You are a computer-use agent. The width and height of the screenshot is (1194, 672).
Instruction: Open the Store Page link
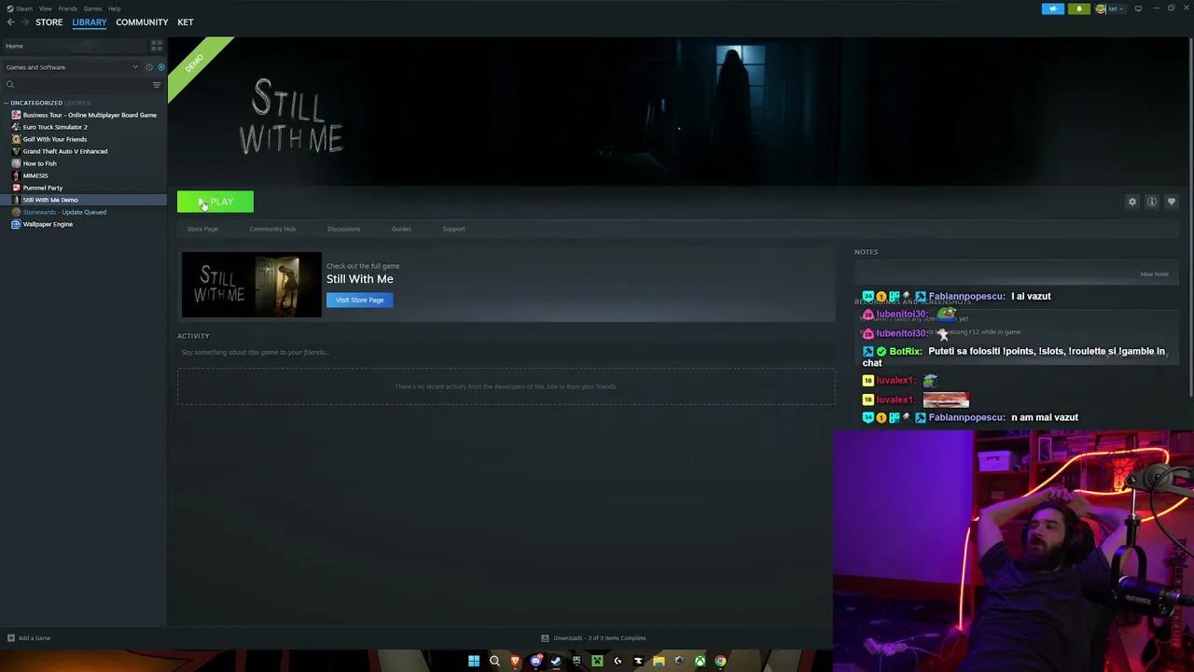(202, 229)
